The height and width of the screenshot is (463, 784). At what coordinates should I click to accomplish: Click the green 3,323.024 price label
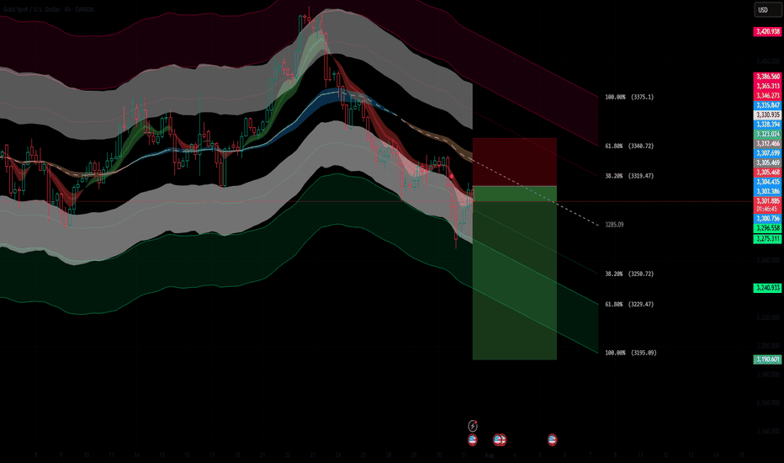tap(767, 134)
